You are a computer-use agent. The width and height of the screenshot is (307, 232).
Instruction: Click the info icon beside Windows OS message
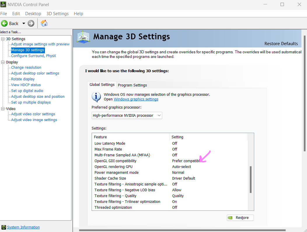click(96, 97)
